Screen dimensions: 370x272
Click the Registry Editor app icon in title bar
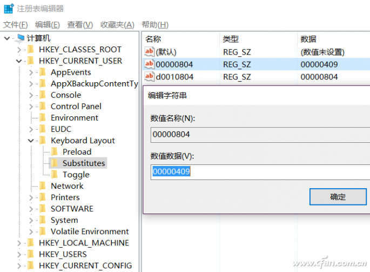[x=9, y=9]
